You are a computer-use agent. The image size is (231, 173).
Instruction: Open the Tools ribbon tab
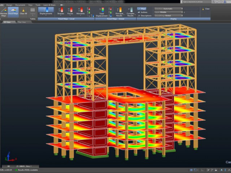(x=38, y=5)
